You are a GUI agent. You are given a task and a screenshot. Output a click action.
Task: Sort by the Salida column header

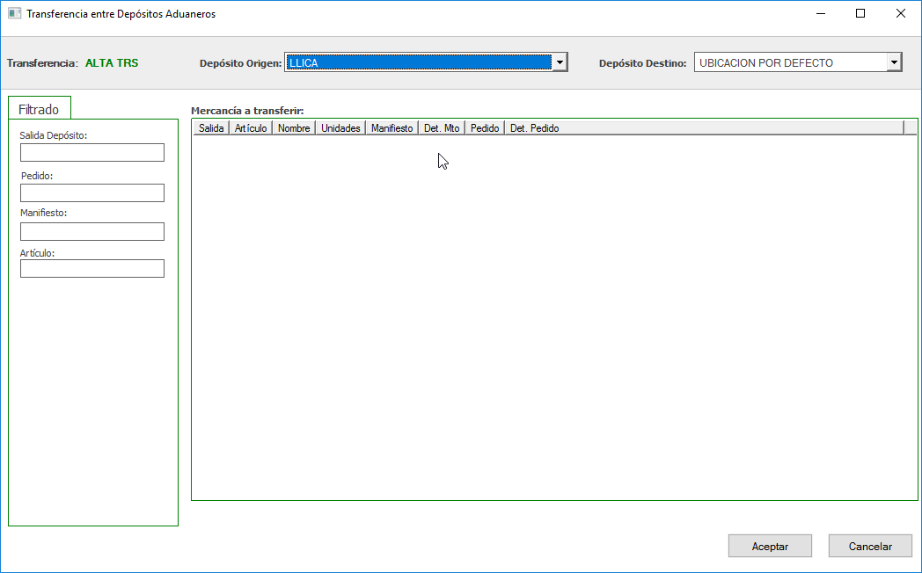(211, 128)
